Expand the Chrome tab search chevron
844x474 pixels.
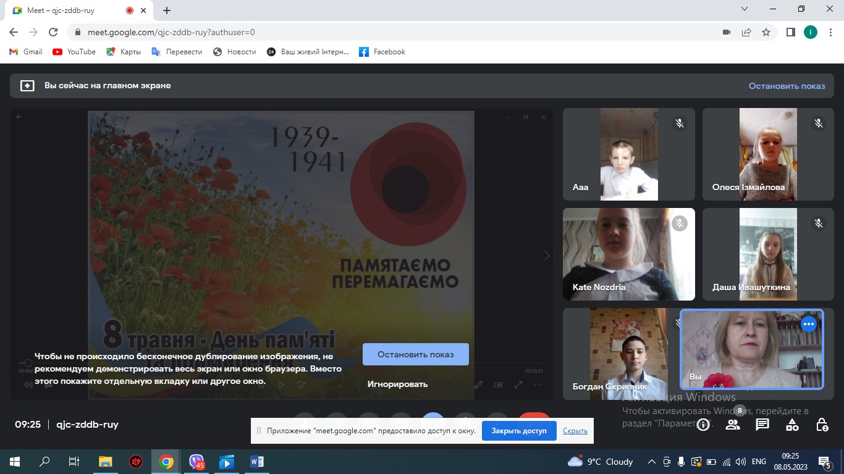(745, 9)
